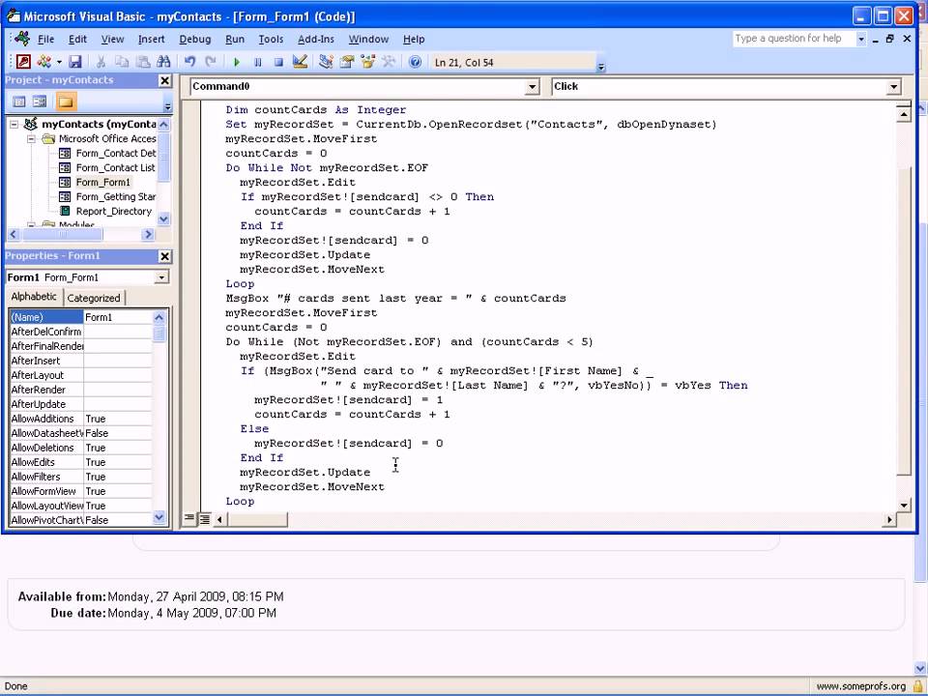The height and width of the screenshot is (696, 928).
Task: Open the Window menu
Action: [x=368, y=39]
